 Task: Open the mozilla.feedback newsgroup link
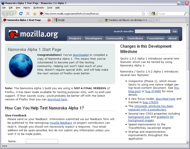(61, 123)
